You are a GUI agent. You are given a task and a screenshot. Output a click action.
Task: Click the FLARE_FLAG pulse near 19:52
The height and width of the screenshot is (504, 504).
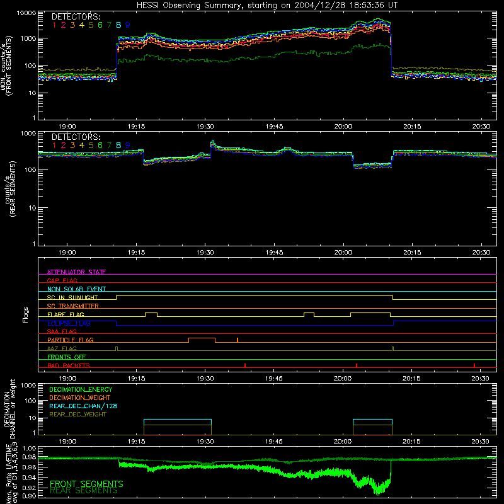pos(309,314)
